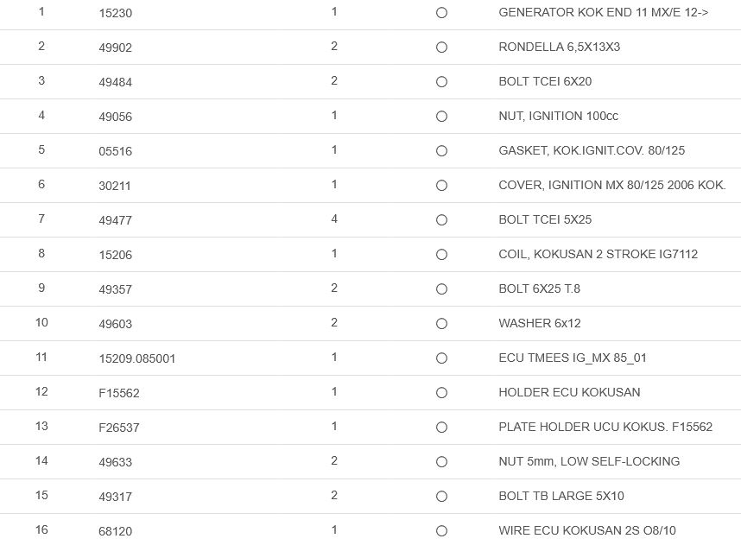The width and height of the screenshot is (741, 545).
Task: Select circle for ECU TMEES IG_MX 85_01
Action: tap(441, 358)
